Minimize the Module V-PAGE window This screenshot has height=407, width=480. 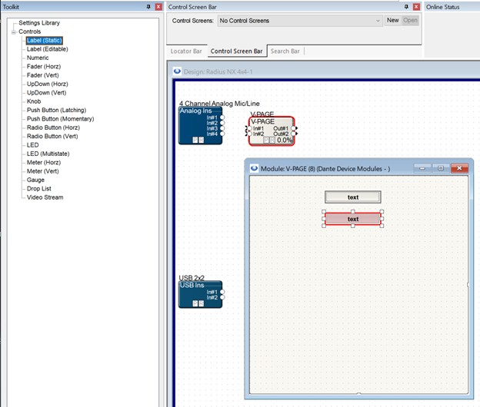[422, 168]
